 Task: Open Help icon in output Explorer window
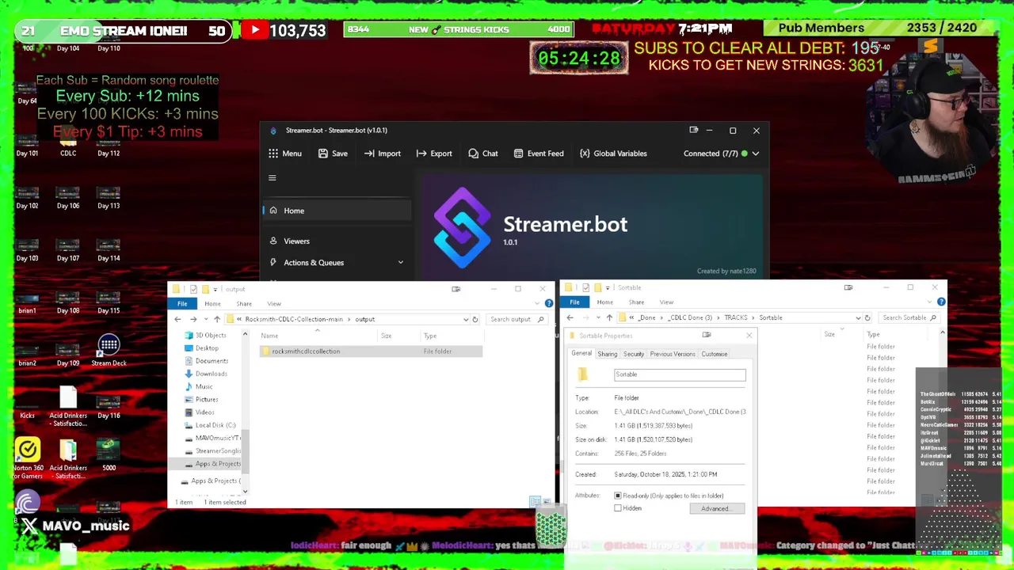549,303
